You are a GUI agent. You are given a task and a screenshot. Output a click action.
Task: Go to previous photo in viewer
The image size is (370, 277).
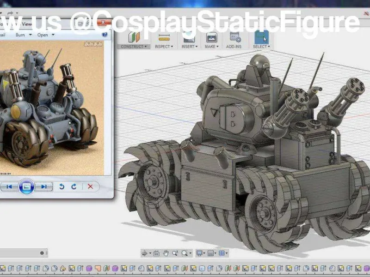click(9, 187)
